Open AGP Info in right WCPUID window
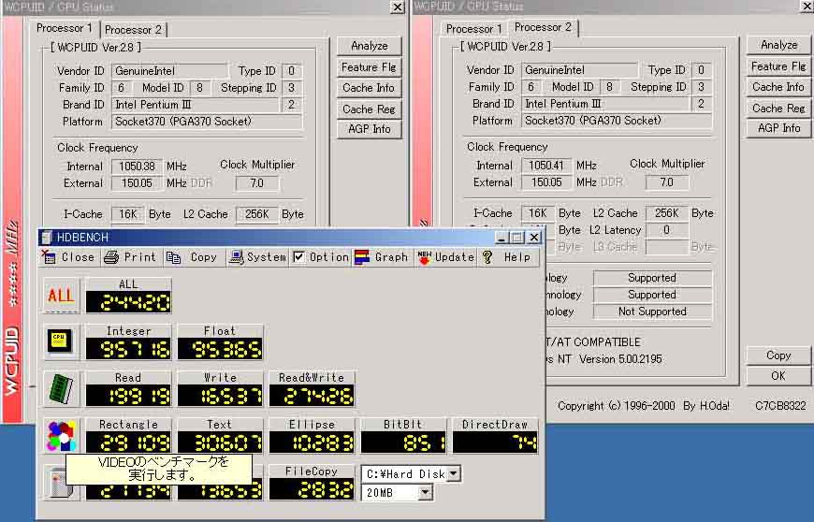Viewport: 814px width, 522px height. click(778, 127)
